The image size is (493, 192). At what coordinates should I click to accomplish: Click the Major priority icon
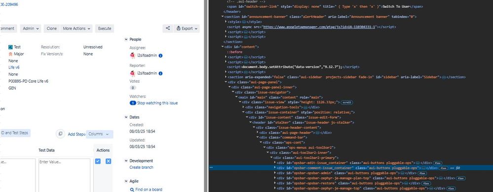click(10, 54)
